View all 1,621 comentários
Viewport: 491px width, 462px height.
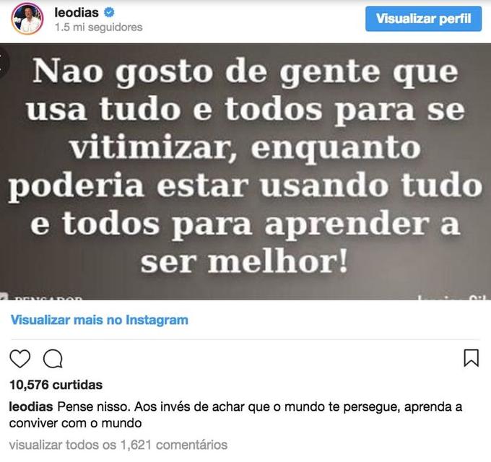[x=118, y=445]
